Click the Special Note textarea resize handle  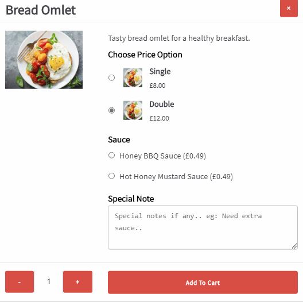pyautogui.click(x=294, y=246)
